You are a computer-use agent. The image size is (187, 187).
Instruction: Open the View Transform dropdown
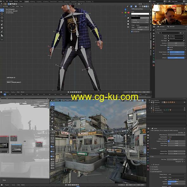pyautogui.click(x=177, y=177)
